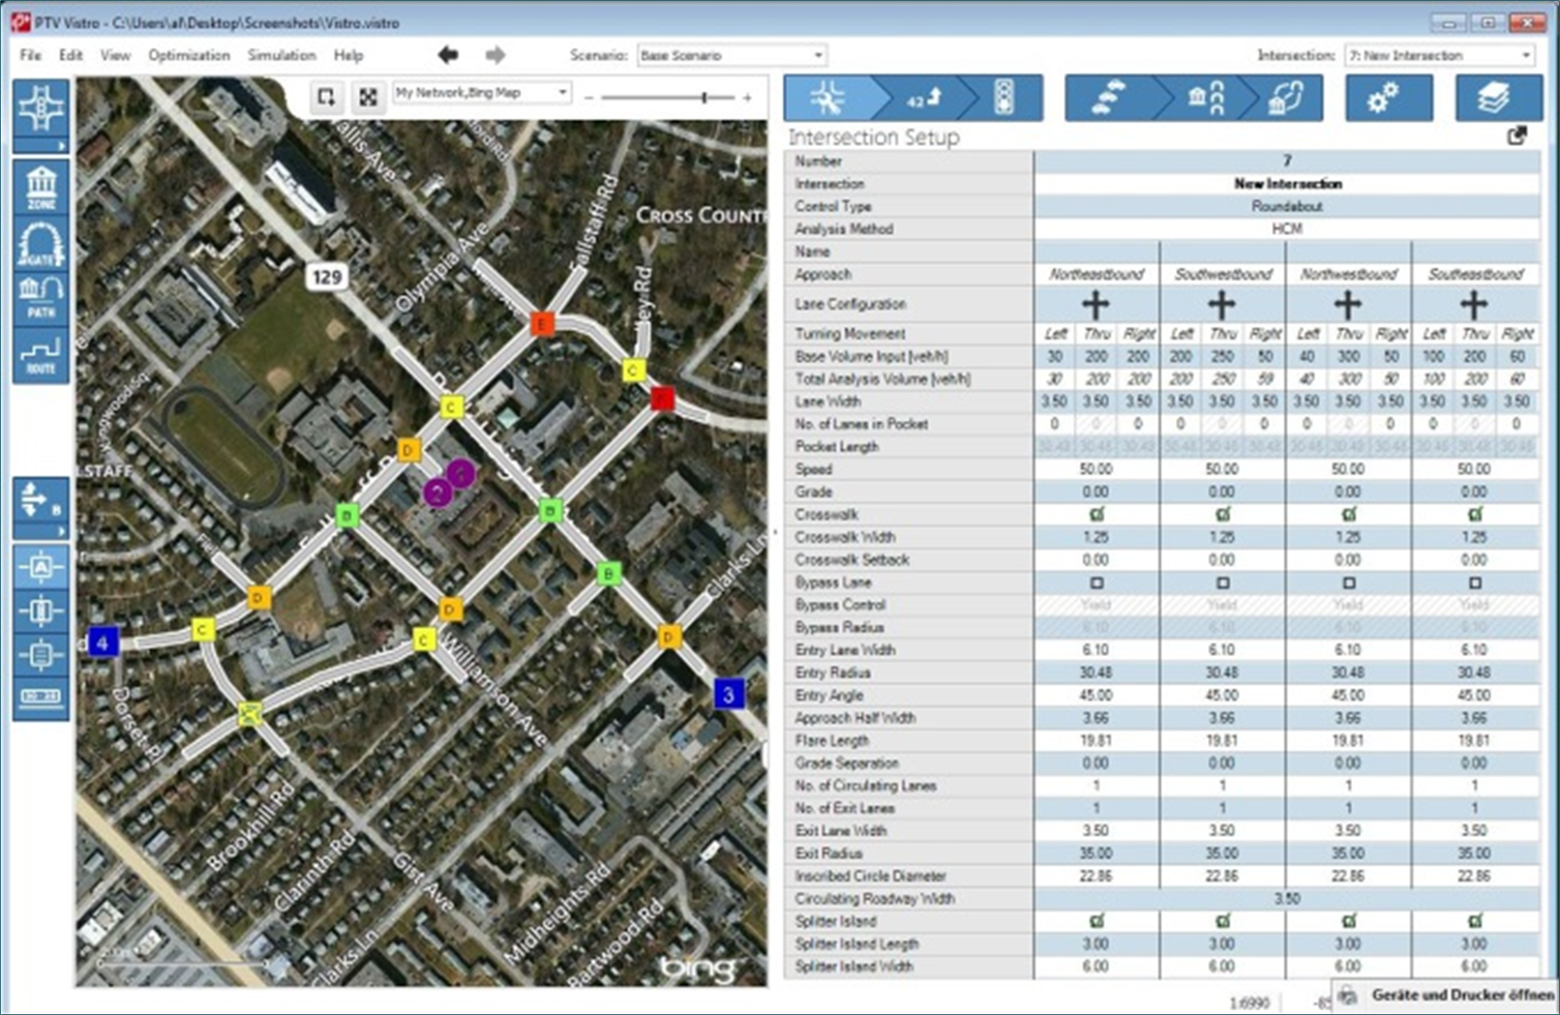Pop out the Intersection Setup panel

[x=1517, y=135]
